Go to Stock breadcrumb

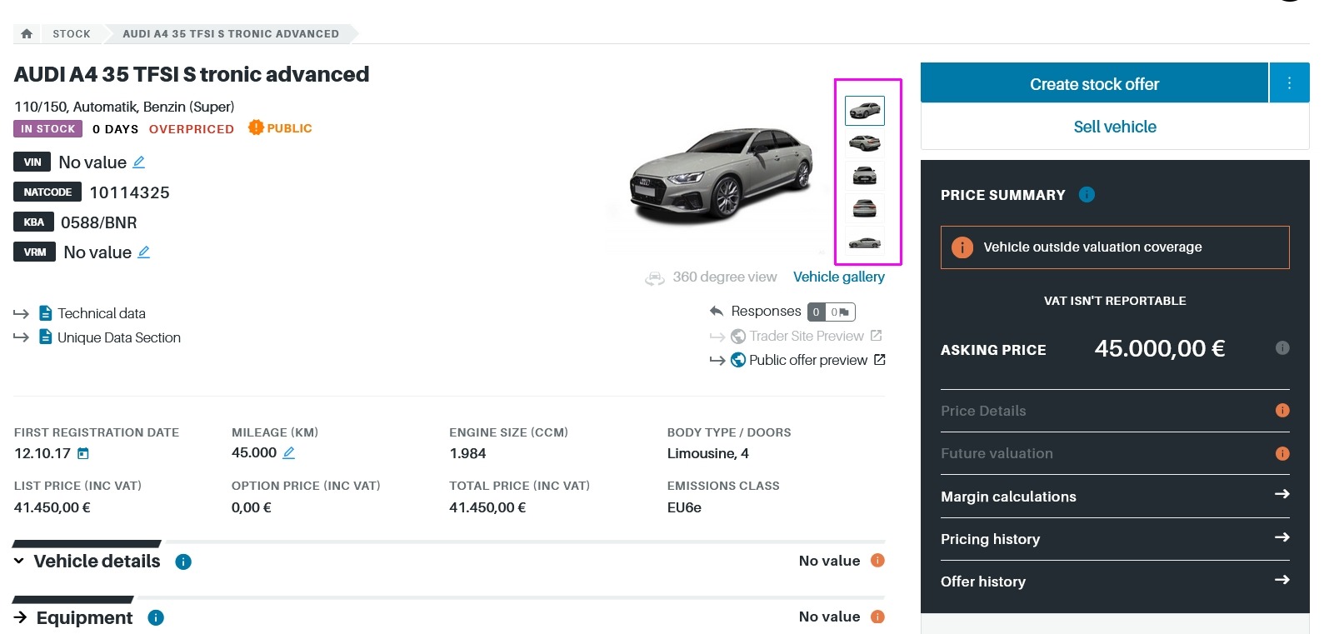72,34
